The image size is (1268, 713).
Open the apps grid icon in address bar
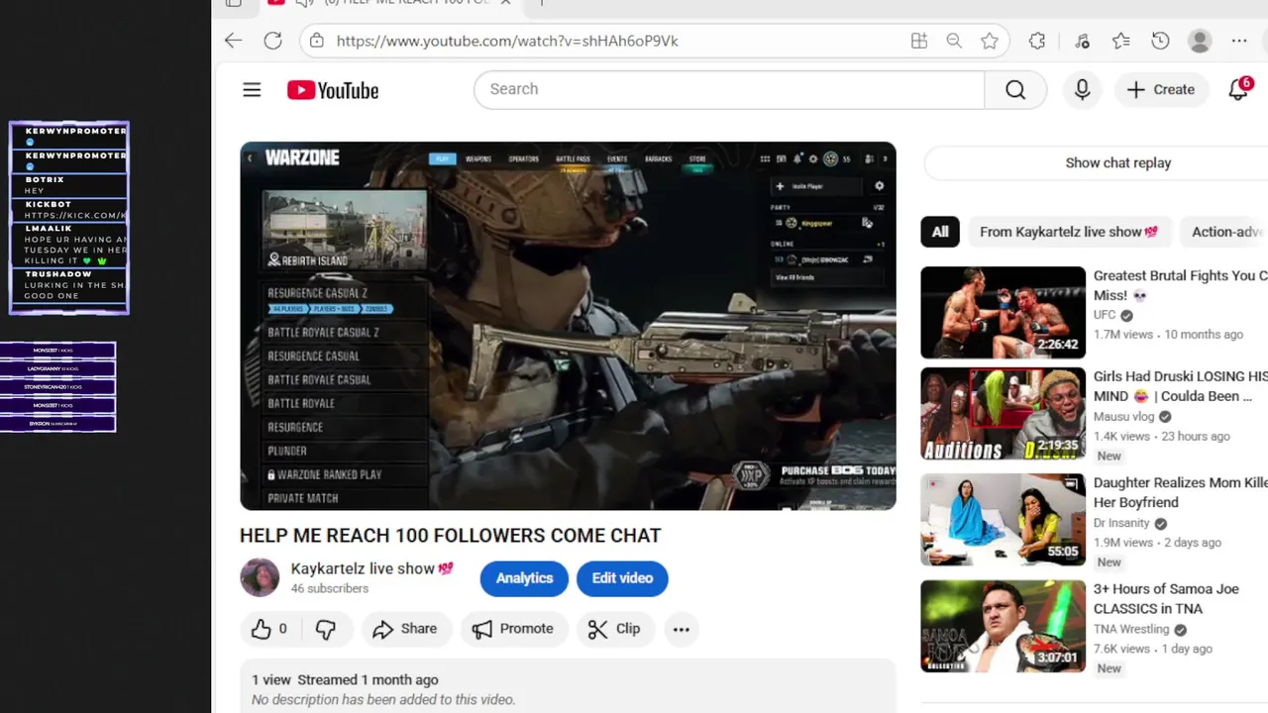coord(919,41)
